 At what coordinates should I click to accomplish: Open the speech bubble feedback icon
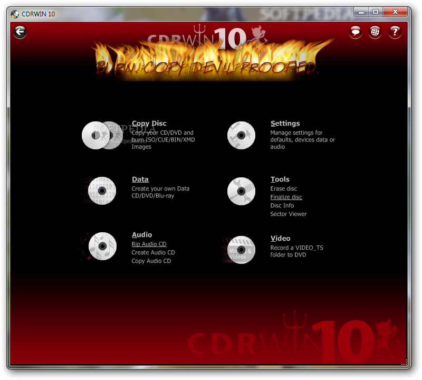[355, 32]
